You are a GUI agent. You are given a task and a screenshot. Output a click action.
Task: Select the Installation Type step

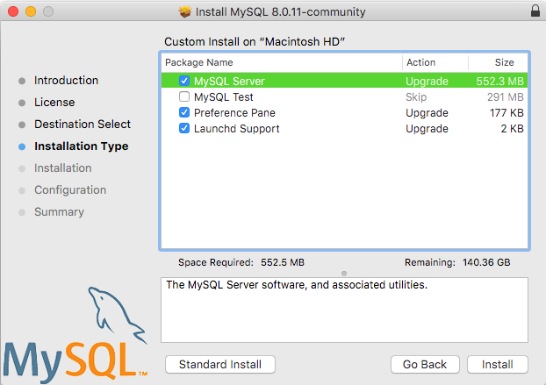coord(81,146)
